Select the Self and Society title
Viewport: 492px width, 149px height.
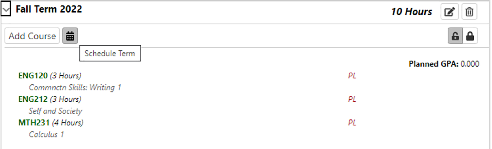pos(55,111)
